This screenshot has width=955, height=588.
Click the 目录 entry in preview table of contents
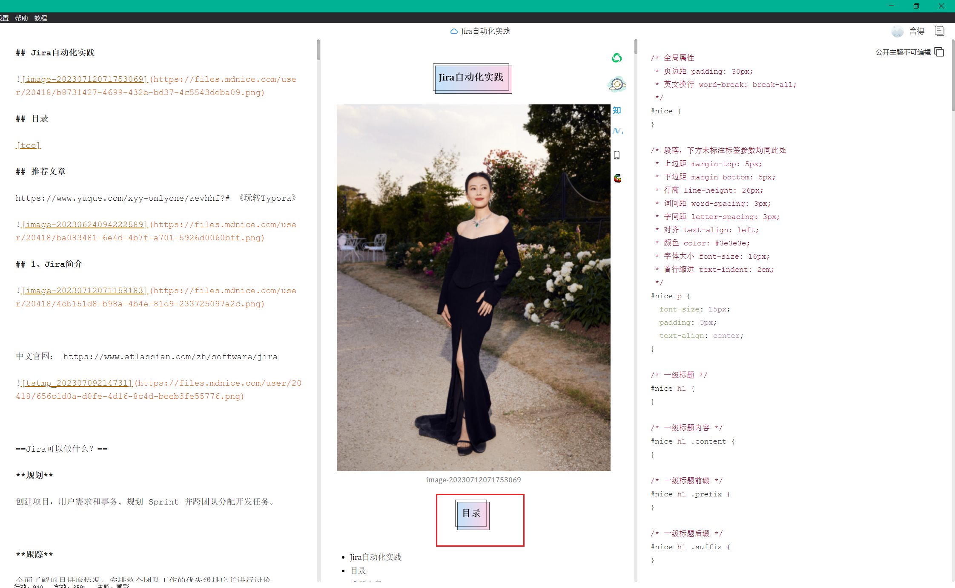358,571
